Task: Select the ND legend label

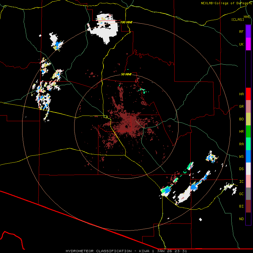Action: point(241,219)
